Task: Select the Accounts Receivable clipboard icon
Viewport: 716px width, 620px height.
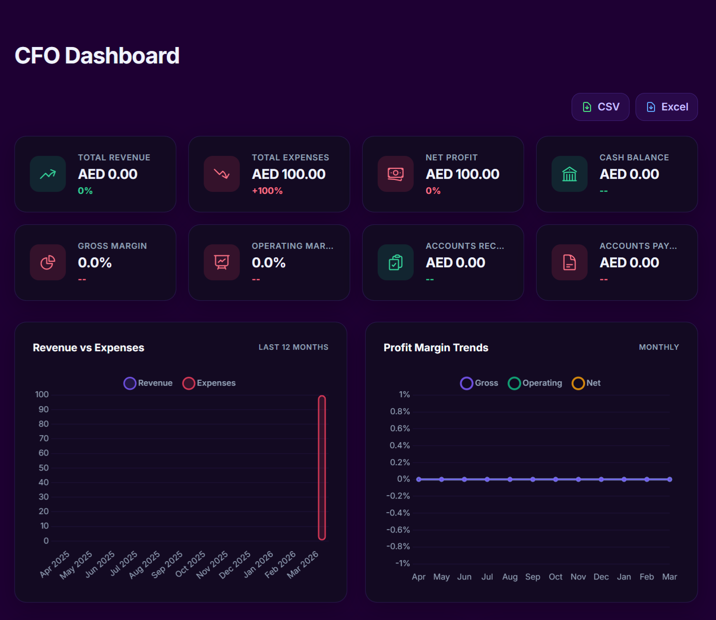Action: [x=395, y=262]
